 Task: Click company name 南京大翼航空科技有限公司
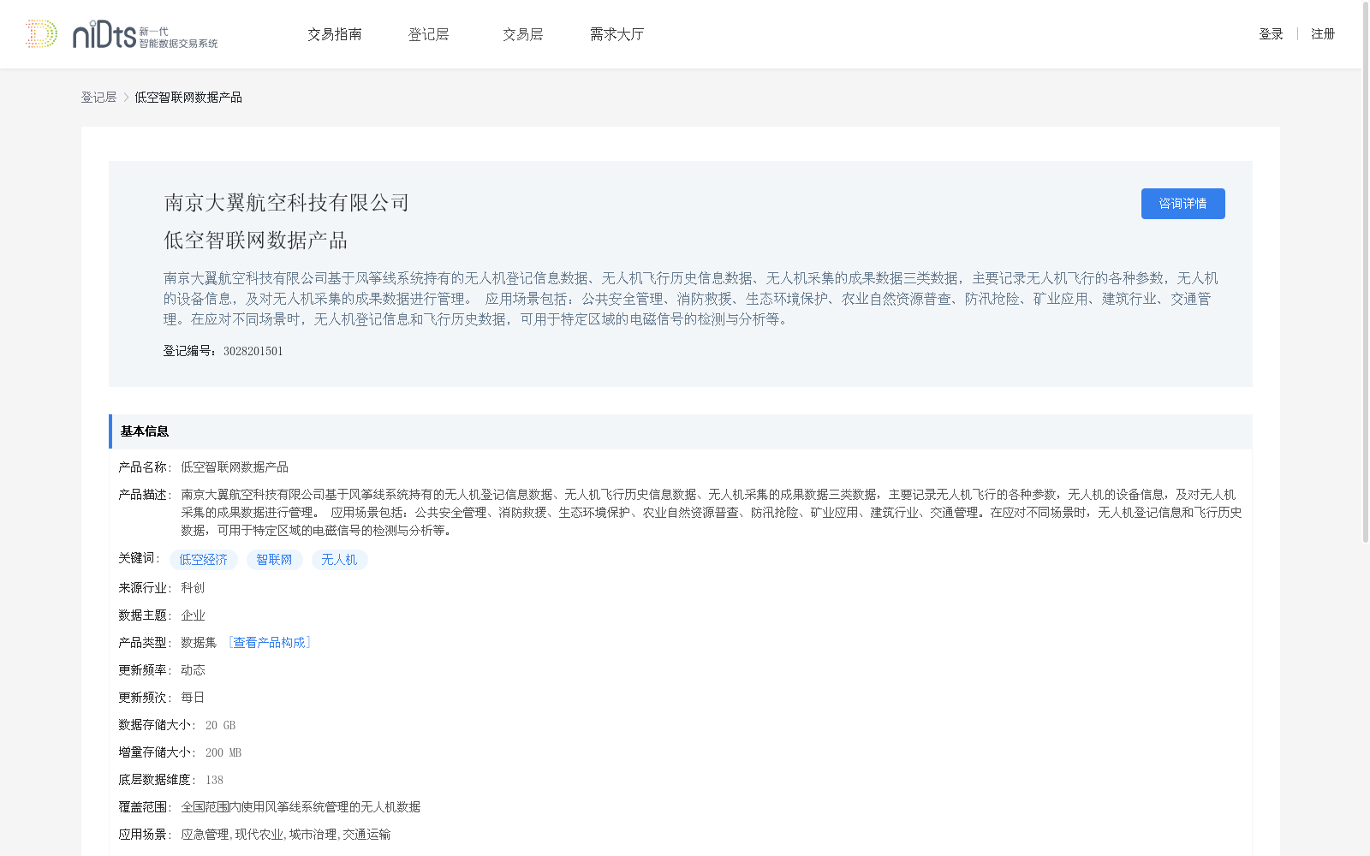(x=287, y=203)
